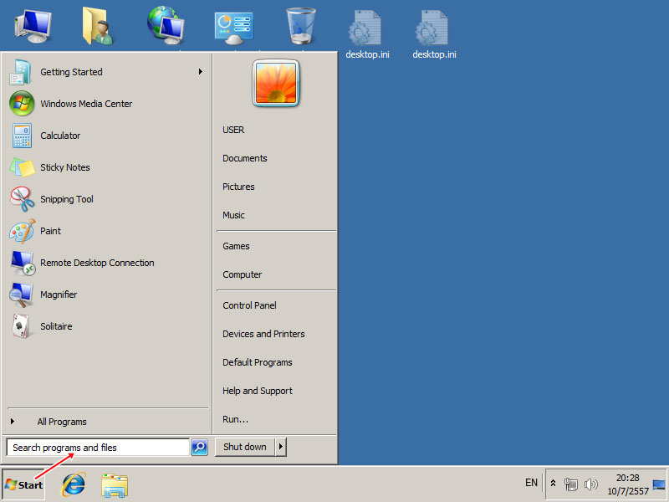Open Games from Start menu
669x502 pixels.
236,246
